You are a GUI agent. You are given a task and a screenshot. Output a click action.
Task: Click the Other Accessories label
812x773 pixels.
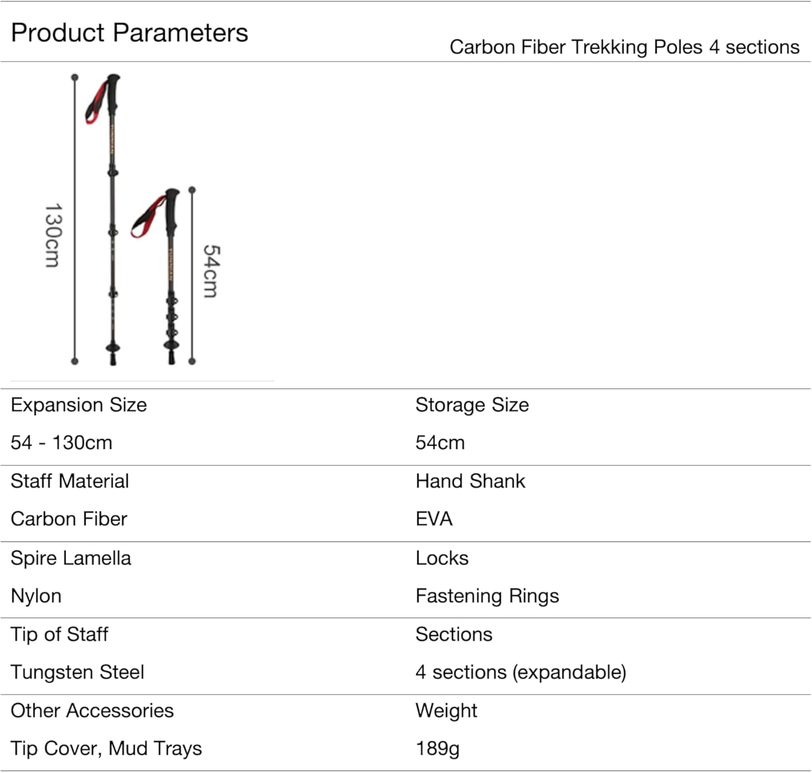pyautogui.click(x=92, y=711)
